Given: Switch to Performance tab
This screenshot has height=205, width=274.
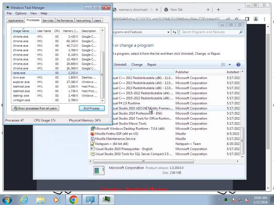Looking at the screenshot, I should click(x=64, y=21).
